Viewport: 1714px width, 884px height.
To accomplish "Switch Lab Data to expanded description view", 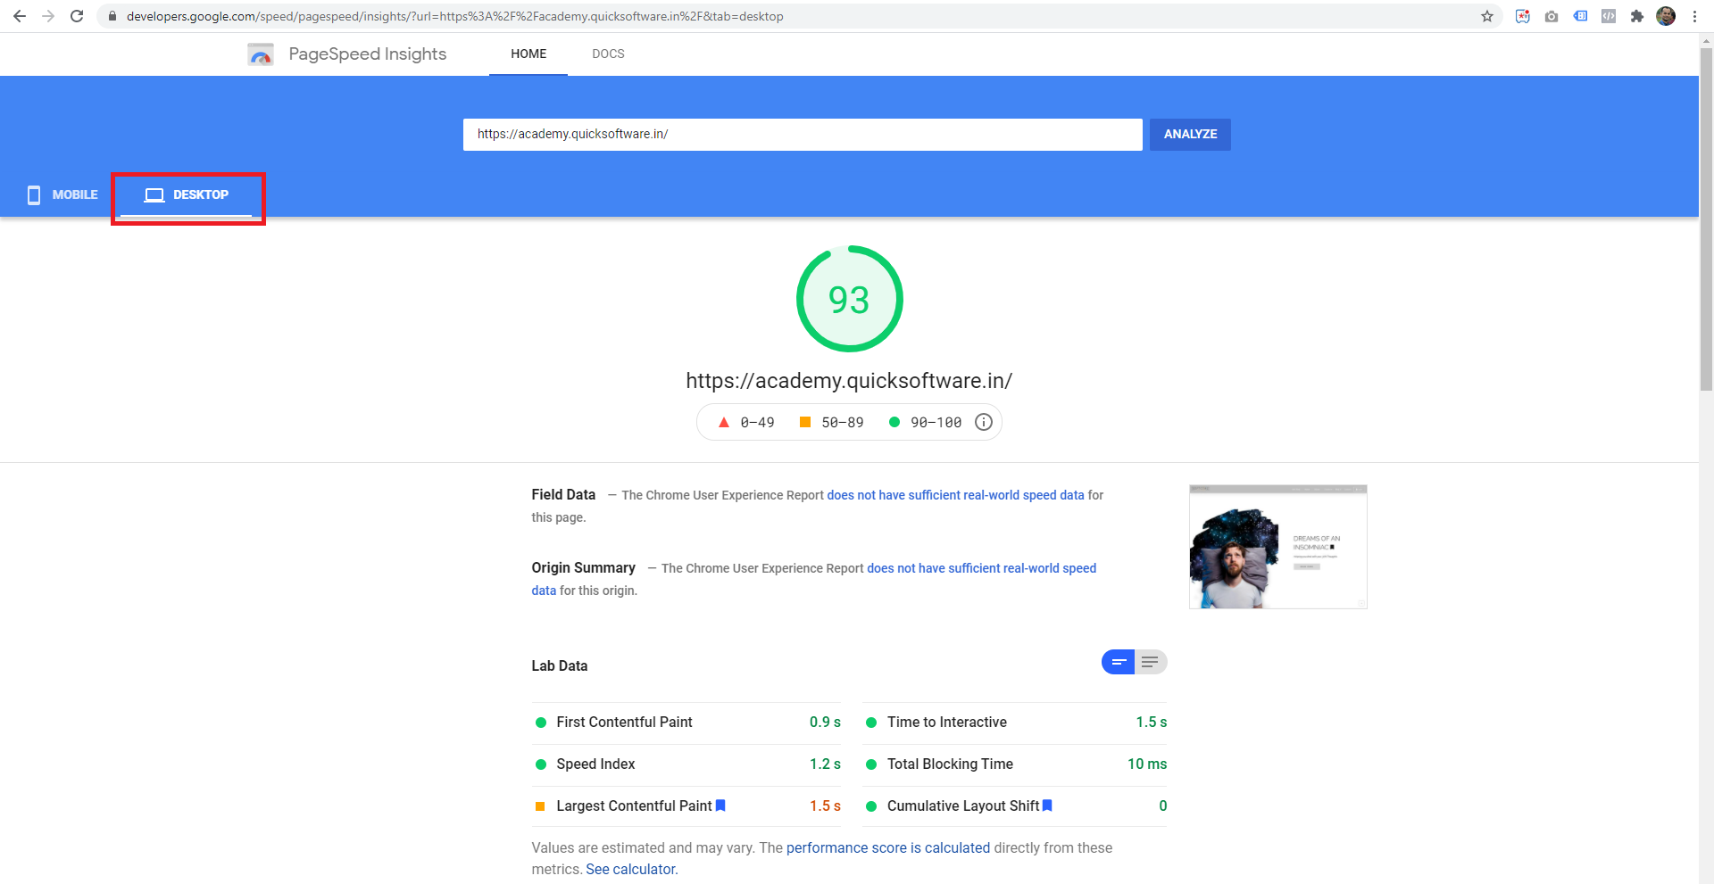I will coord(1151,662).
